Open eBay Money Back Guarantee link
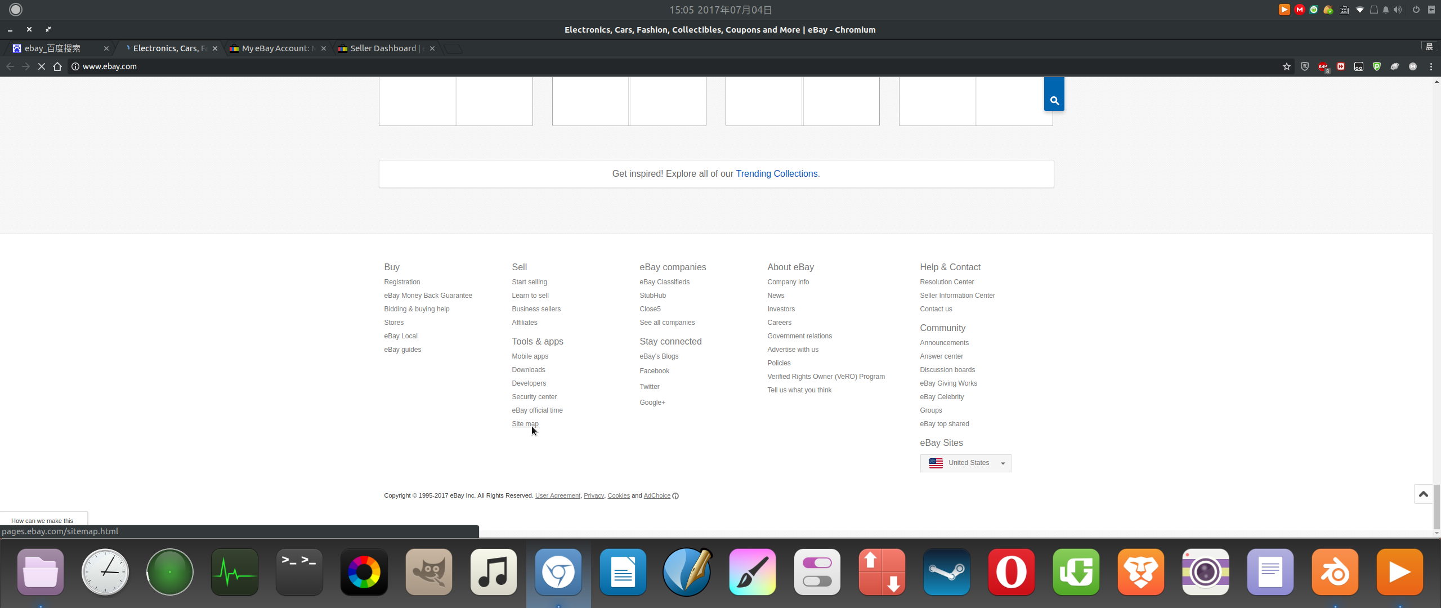This screenshot has width=1441, height=608. tap(428, 296)
